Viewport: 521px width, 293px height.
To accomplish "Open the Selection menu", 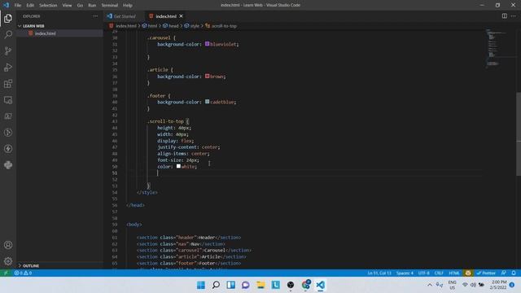I will [48, 6].
